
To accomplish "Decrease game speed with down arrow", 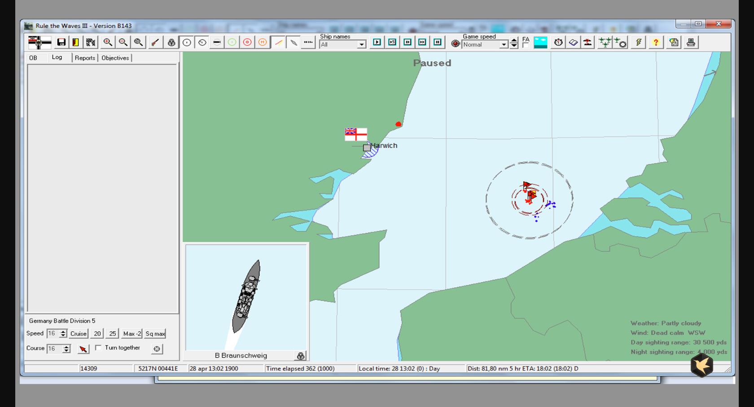I will (x=514, y=46).
